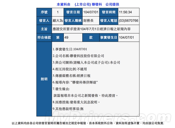Screen dimensions: 175x128
Task: Select the 發言人職稱 header cell
Action: [x=73, y=21]
